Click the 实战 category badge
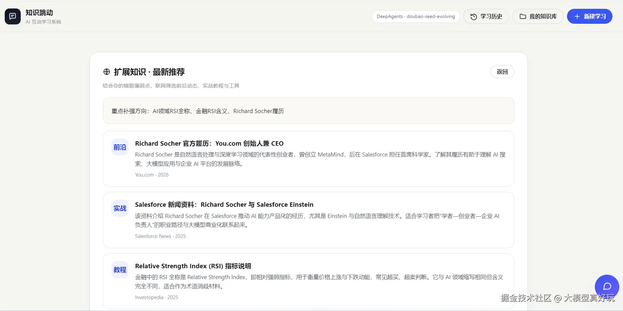The width and height of the screenshot is (623, 311). (x=120, y=208)
